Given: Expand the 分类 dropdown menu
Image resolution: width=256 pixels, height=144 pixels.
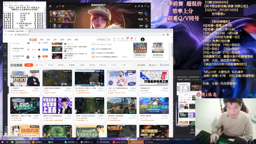Looking at the screenshot, I should 55,39.
